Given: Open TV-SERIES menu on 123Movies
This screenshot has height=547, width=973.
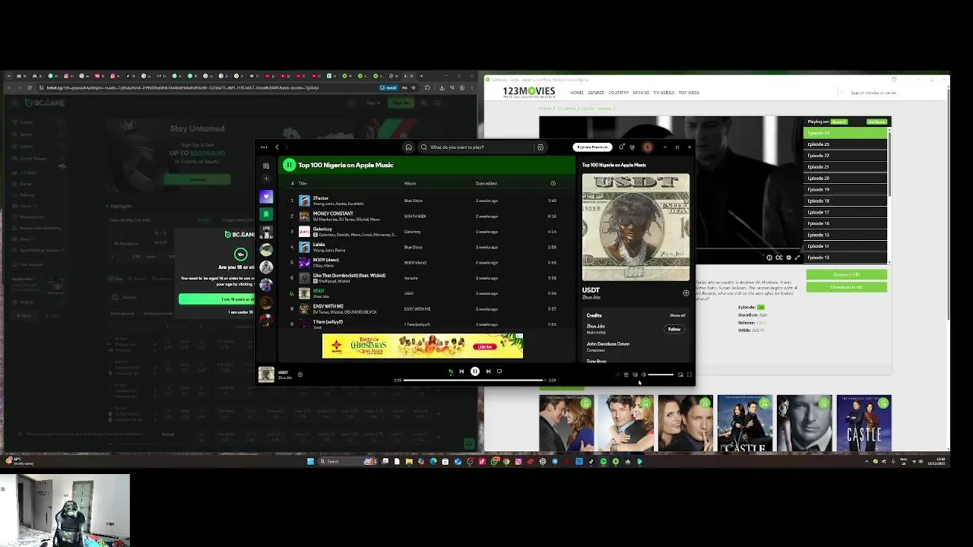Looking at the screenshot, I should coord(664,93).
